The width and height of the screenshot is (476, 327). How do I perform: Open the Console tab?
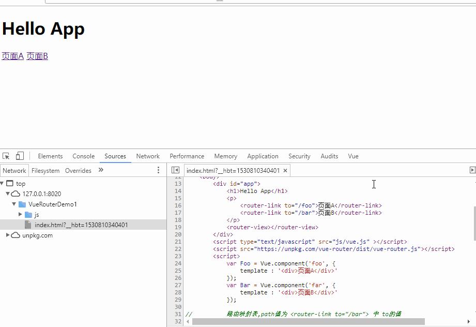pos(83,156)
